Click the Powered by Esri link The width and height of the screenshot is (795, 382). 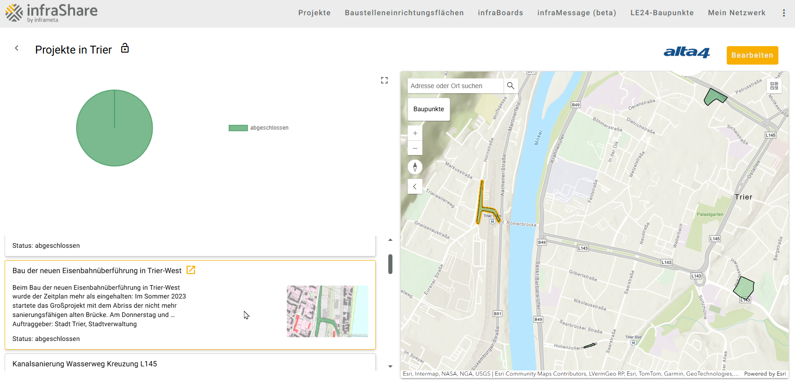765,374
